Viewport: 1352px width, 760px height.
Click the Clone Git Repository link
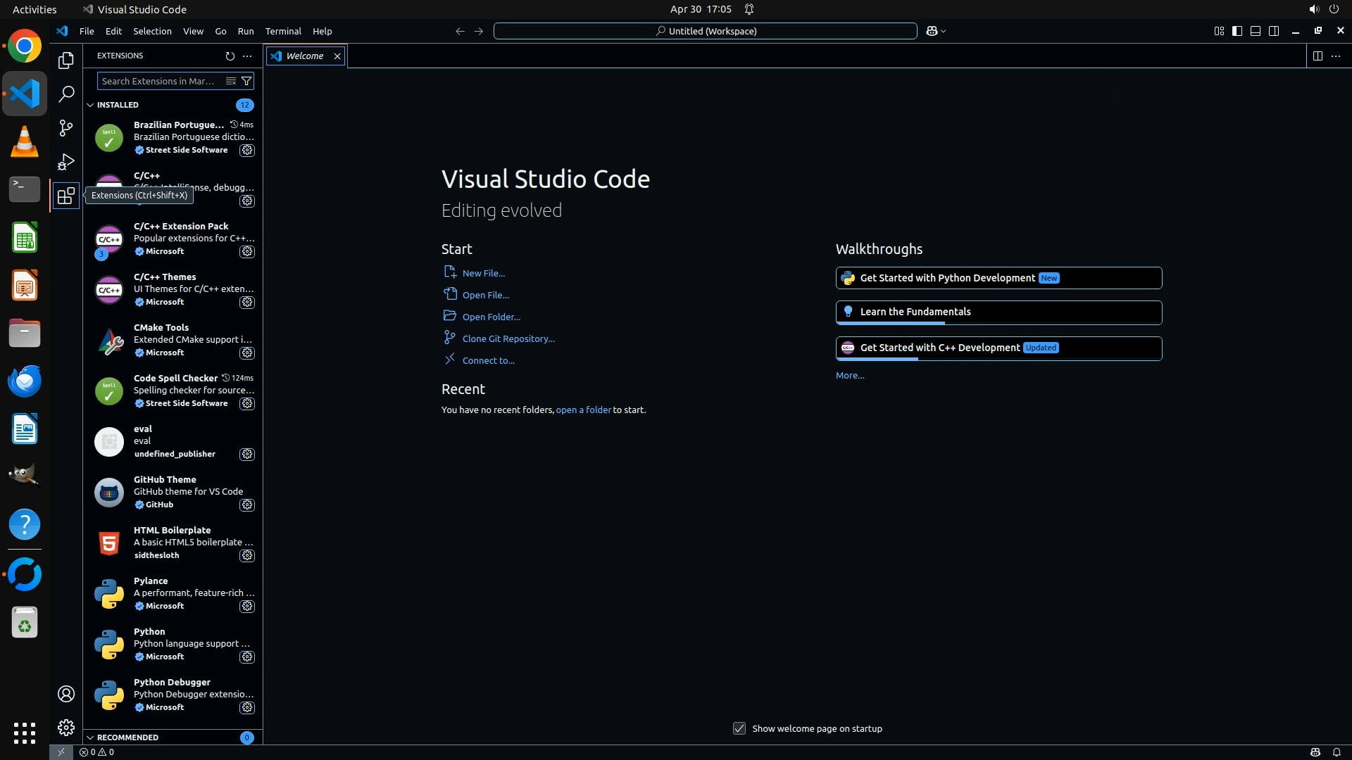click(x=508, y=338)
